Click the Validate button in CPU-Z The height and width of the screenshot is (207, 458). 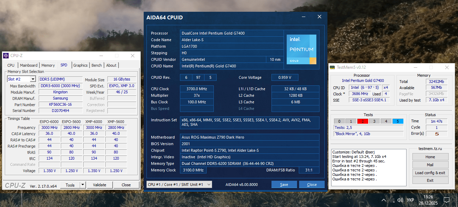[100, 185]
